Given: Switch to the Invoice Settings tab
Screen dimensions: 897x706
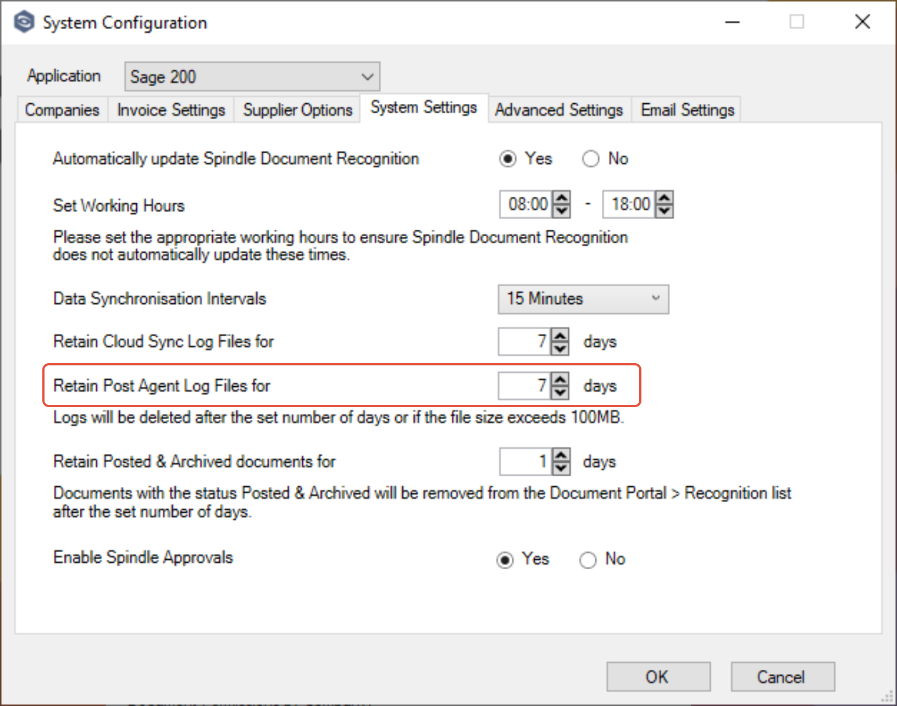Looking at the screenshot, I should click(171, 110).
